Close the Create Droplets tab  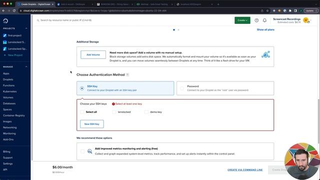coord(52,4)
